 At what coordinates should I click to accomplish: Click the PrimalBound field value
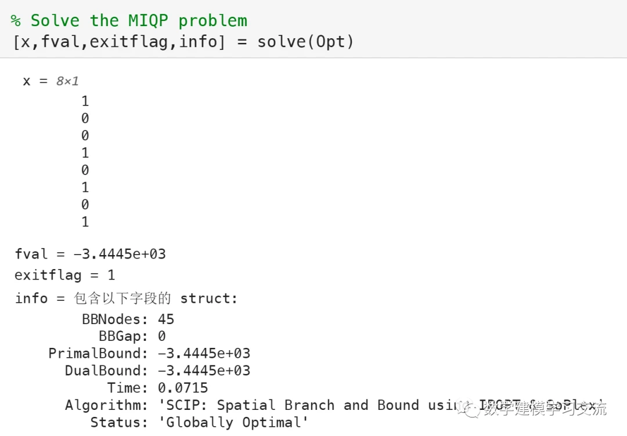204,354
